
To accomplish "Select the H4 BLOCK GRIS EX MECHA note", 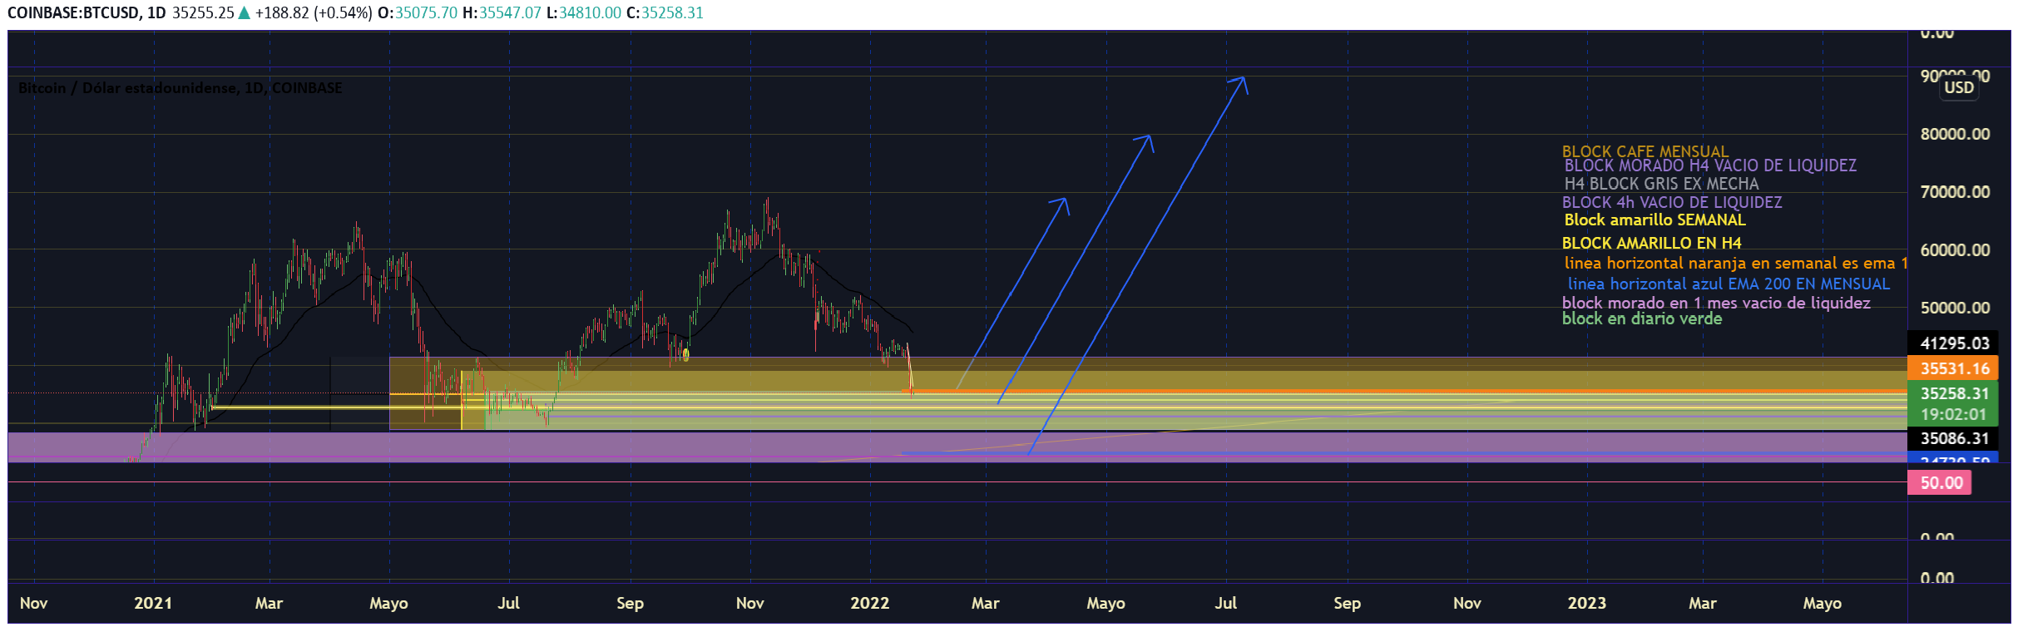I will [x=1661, y=184].
